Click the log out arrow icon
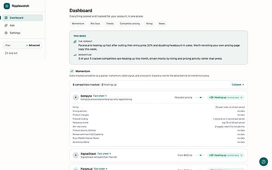 coord(6,53)
